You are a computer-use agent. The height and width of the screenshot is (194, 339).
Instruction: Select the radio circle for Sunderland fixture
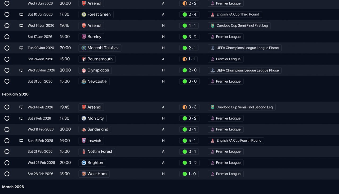[7, 129]
